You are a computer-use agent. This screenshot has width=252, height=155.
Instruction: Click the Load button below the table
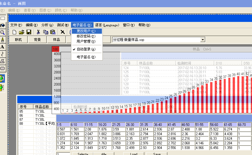[x=134, y=154]
